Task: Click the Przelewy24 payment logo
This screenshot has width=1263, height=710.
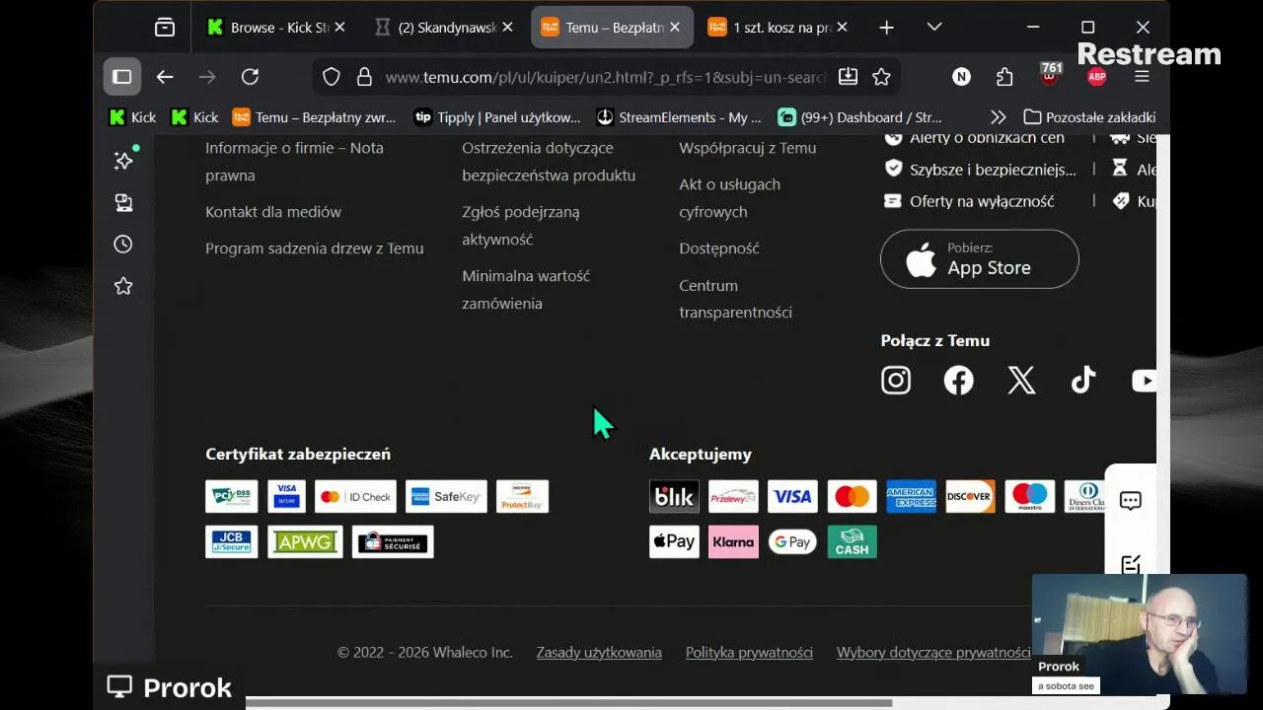Action: point(733,497)
